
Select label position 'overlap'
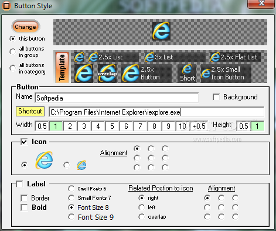[142, 217]
